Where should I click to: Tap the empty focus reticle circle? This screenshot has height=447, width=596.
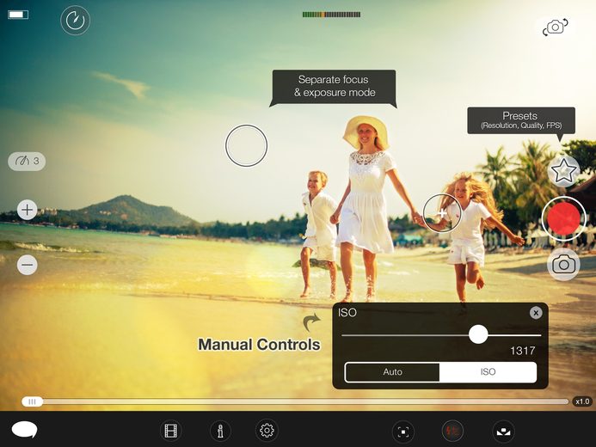pyautogui.click(x=246, y=145)
